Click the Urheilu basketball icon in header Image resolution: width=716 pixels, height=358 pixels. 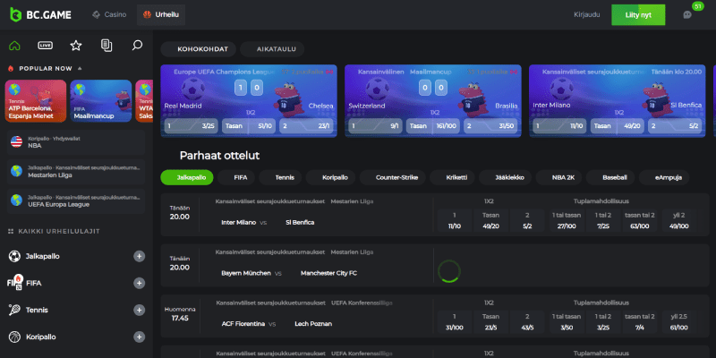coord(147,14)
